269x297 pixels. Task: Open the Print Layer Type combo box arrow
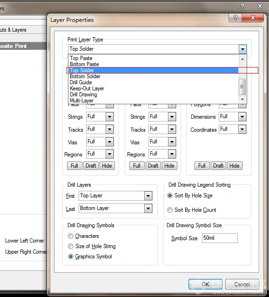242,49
